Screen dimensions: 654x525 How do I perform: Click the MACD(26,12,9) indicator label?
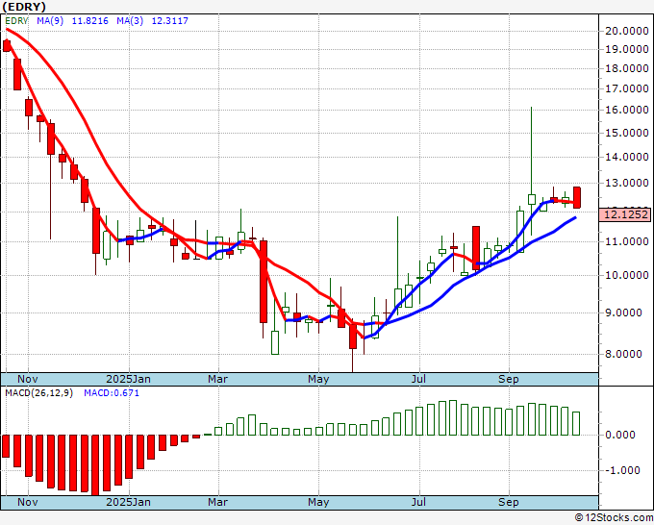38,393
